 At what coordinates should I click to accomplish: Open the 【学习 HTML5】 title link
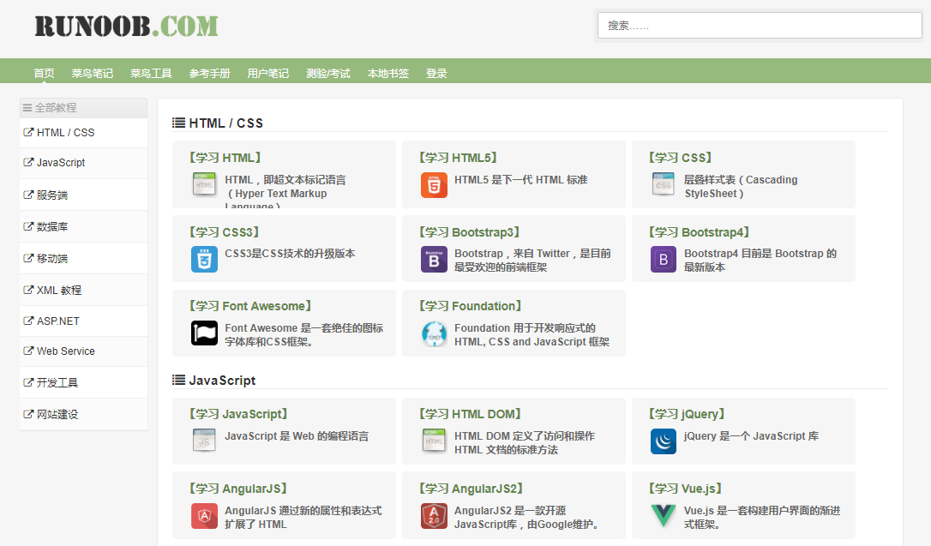coord(458,157)
